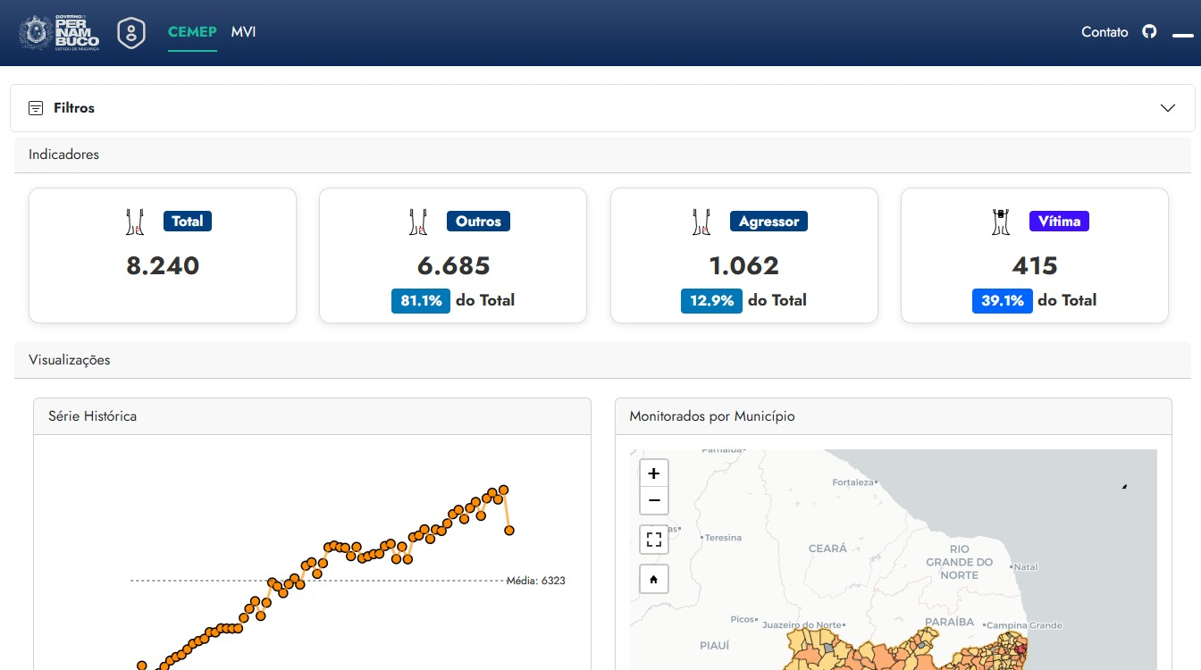Switch to the MVI tab
Screen dimensions: 1201x670
(x=243, y=32)
